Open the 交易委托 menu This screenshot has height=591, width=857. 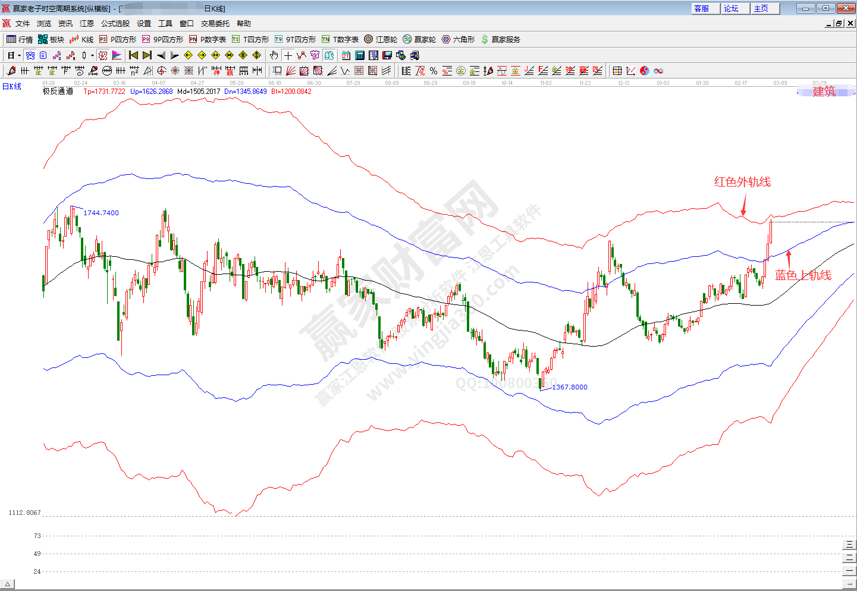(215, 24)
